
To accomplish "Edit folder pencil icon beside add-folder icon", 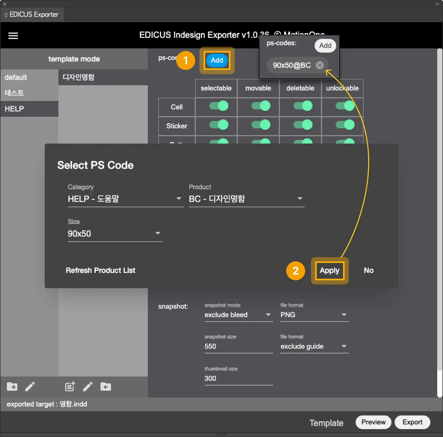I will pyautogui.click(x=30, y=387).
